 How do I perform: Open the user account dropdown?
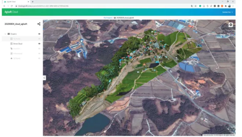coord(227,12)
